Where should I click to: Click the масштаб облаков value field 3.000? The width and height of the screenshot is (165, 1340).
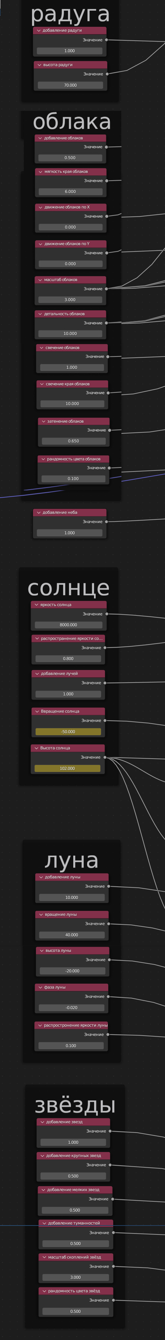(x=70, y=300)
